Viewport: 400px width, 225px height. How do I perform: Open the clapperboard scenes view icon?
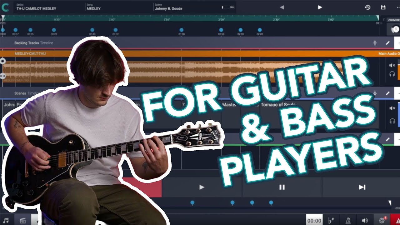[22, 220]
